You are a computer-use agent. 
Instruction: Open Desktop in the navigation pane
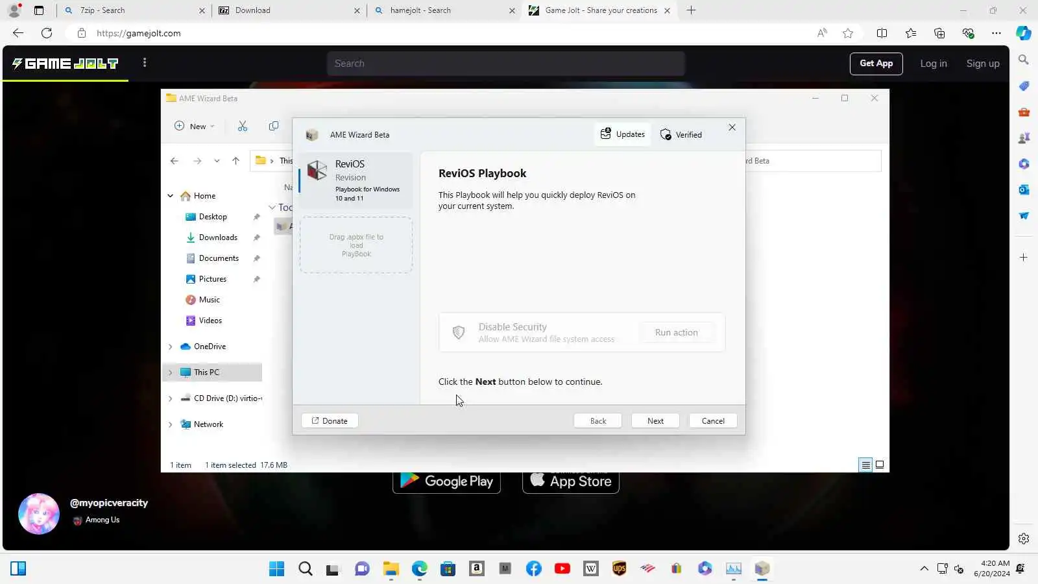(x=213, y=217)
